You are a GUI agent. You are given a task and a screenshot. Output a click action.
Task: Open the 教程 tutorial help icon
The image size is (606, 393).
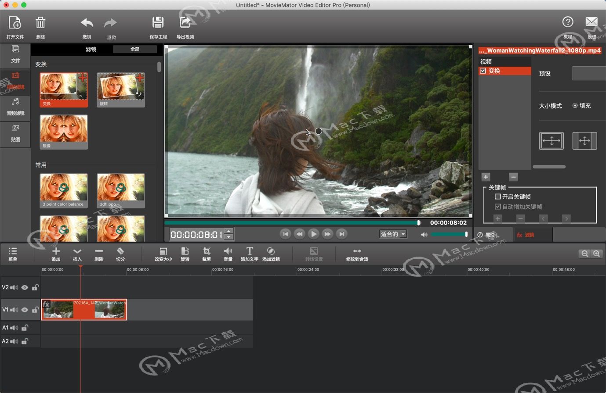(568, 22)
